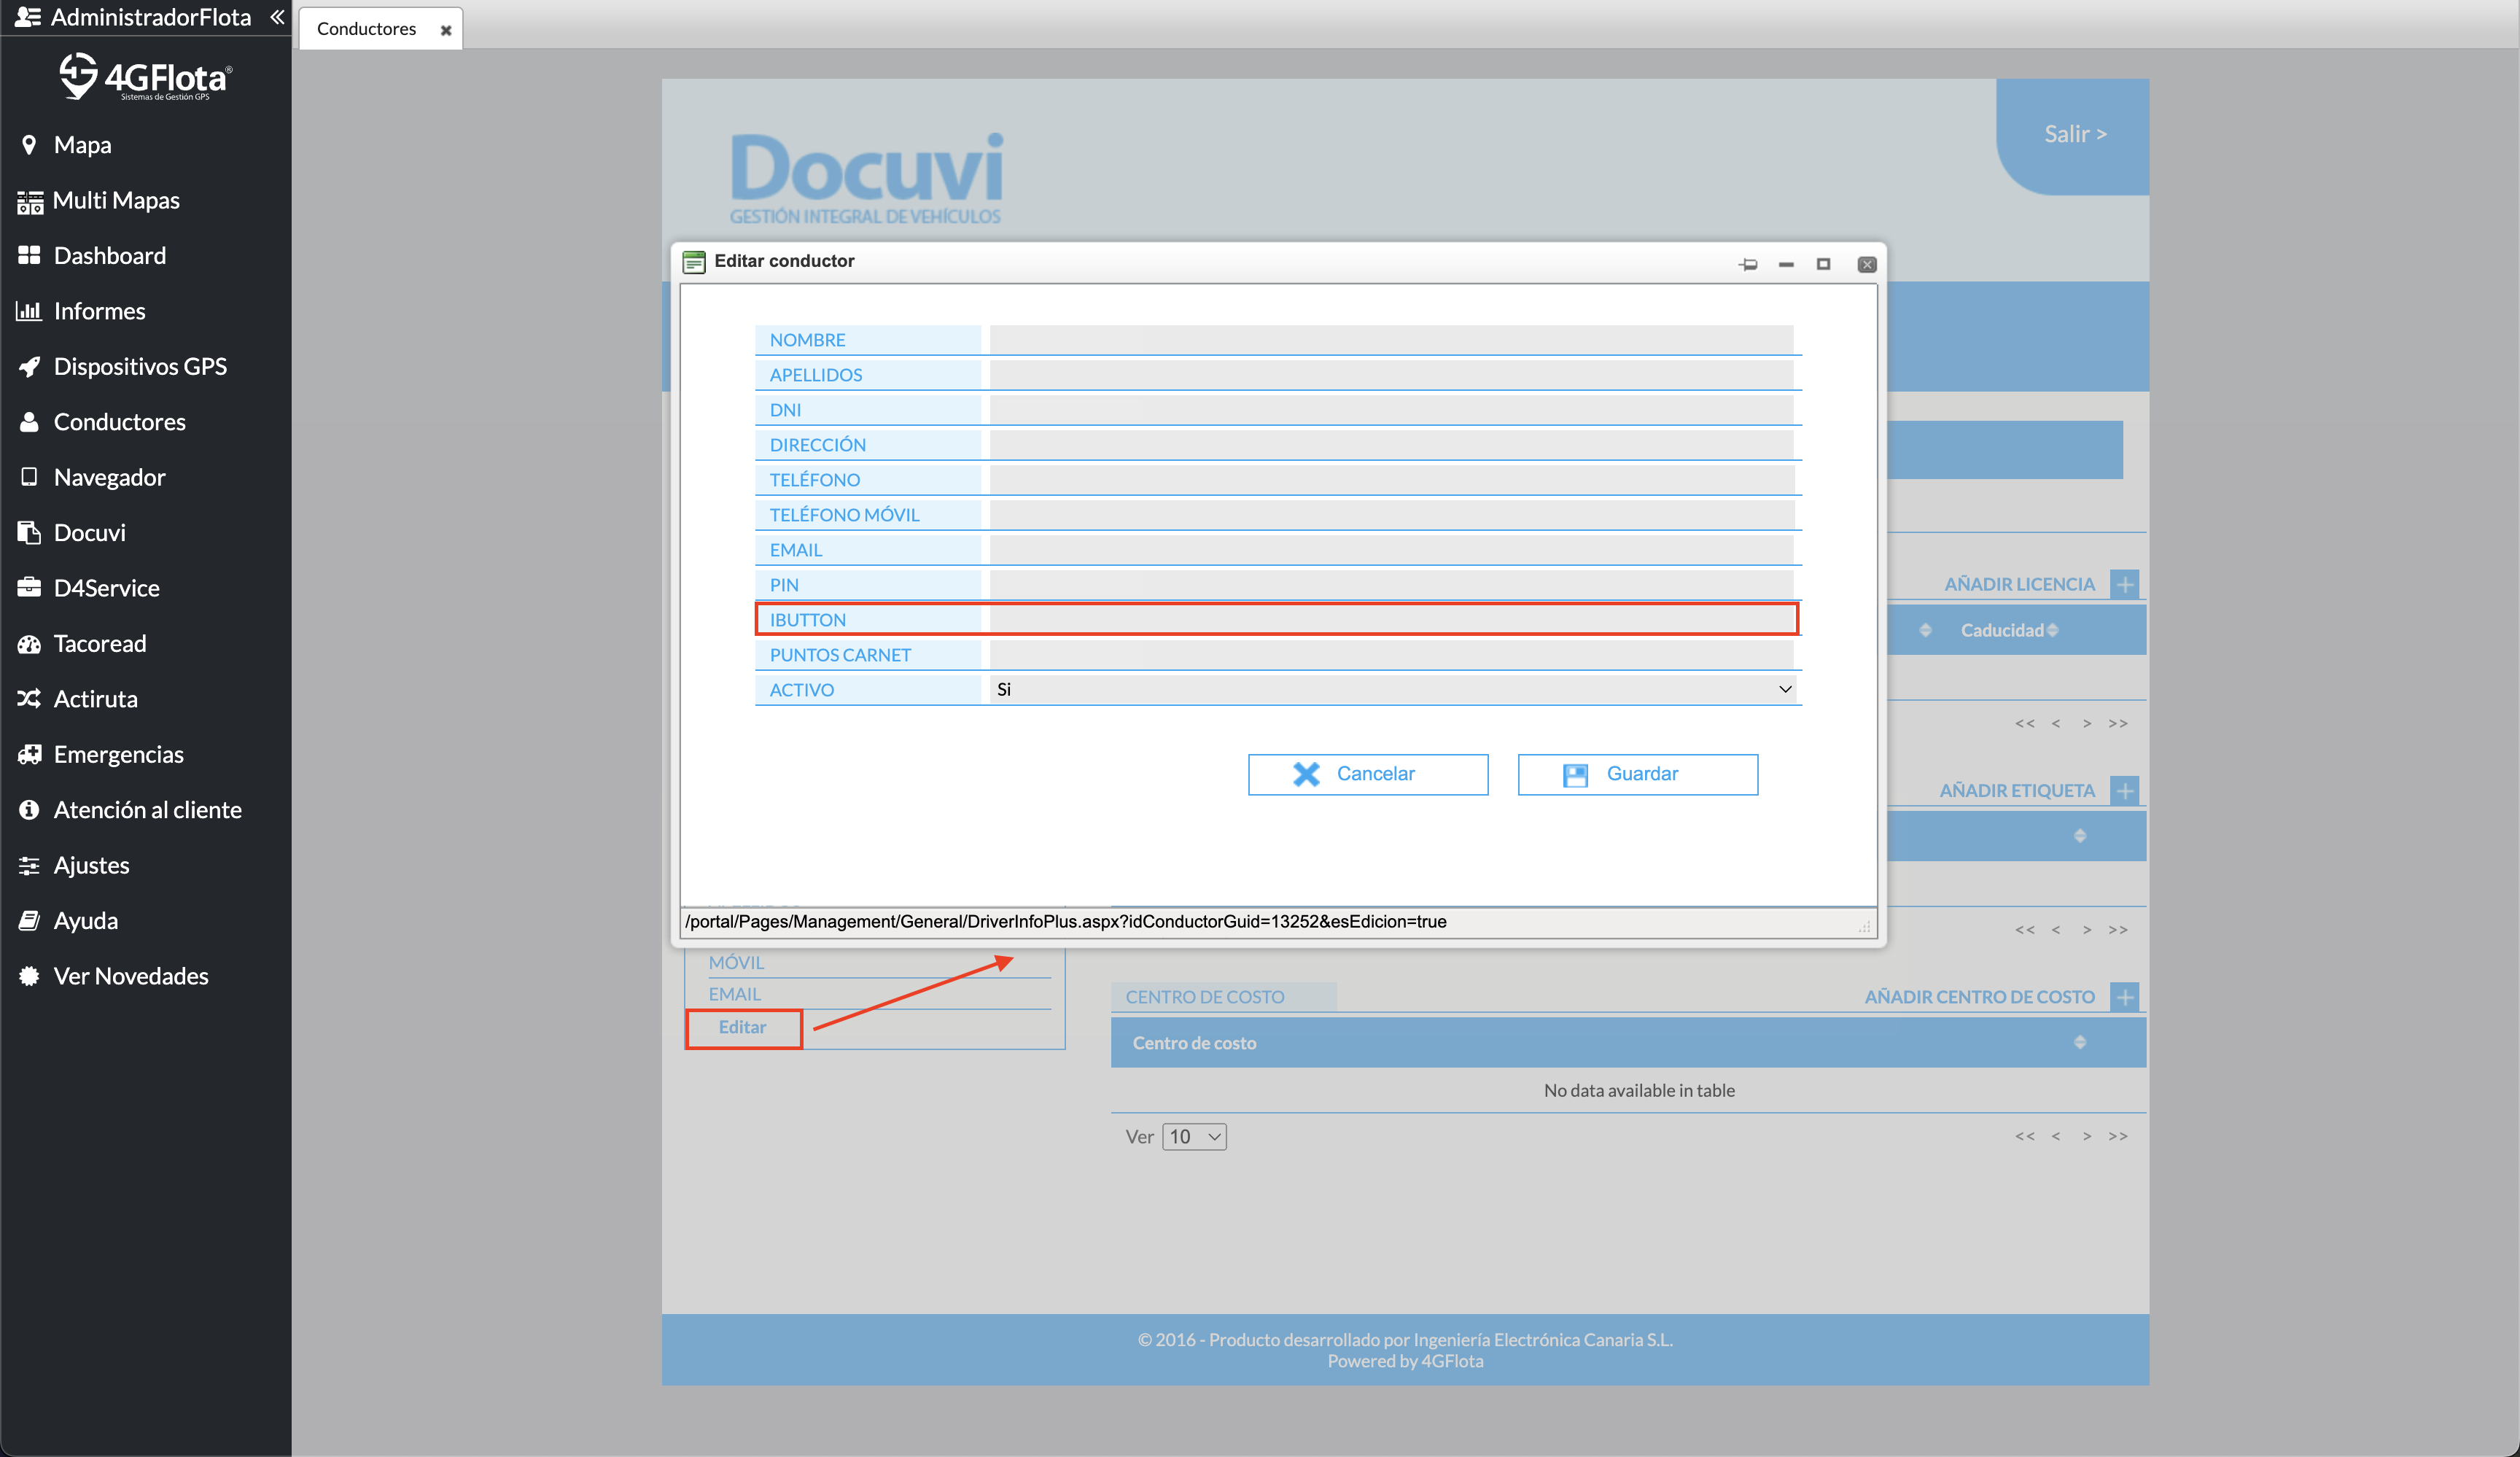Open the Multi Mapas icon
This screenshot has width=2520, height=1457.
click(30, 201)
